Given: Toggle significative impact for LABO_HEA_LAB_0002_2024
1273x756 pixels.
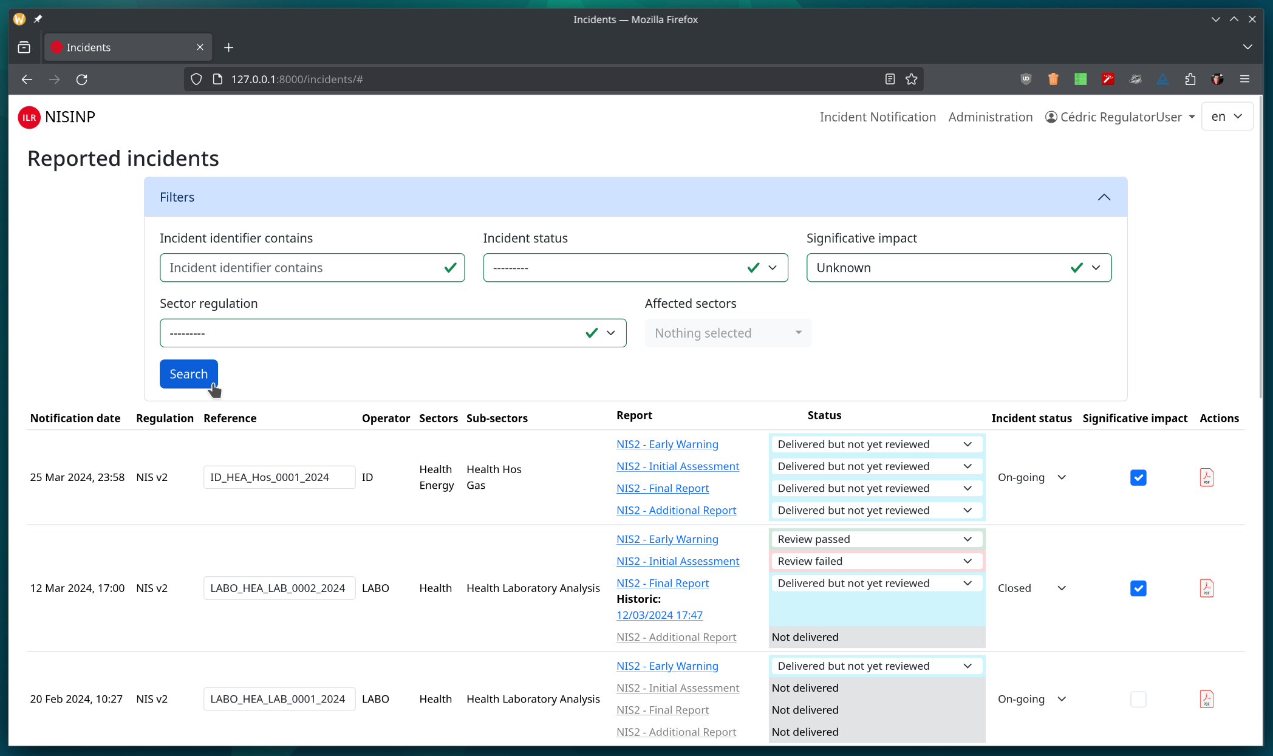Looking at the screenshot, I should [x=1138, y=588].
